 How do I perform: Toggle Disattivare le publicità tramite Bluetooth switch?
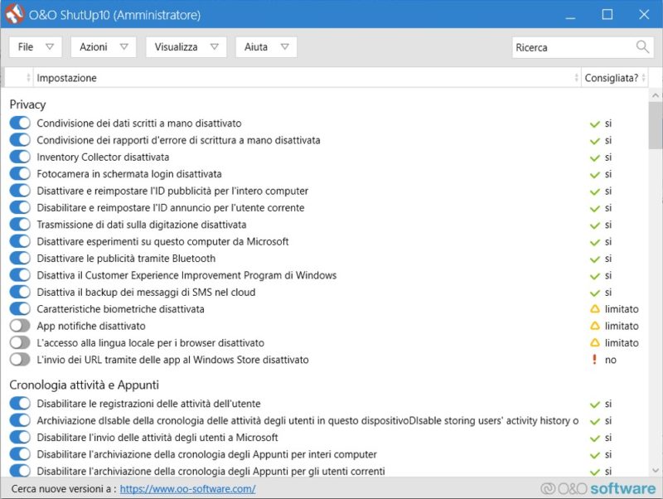(x=20, y=258)
